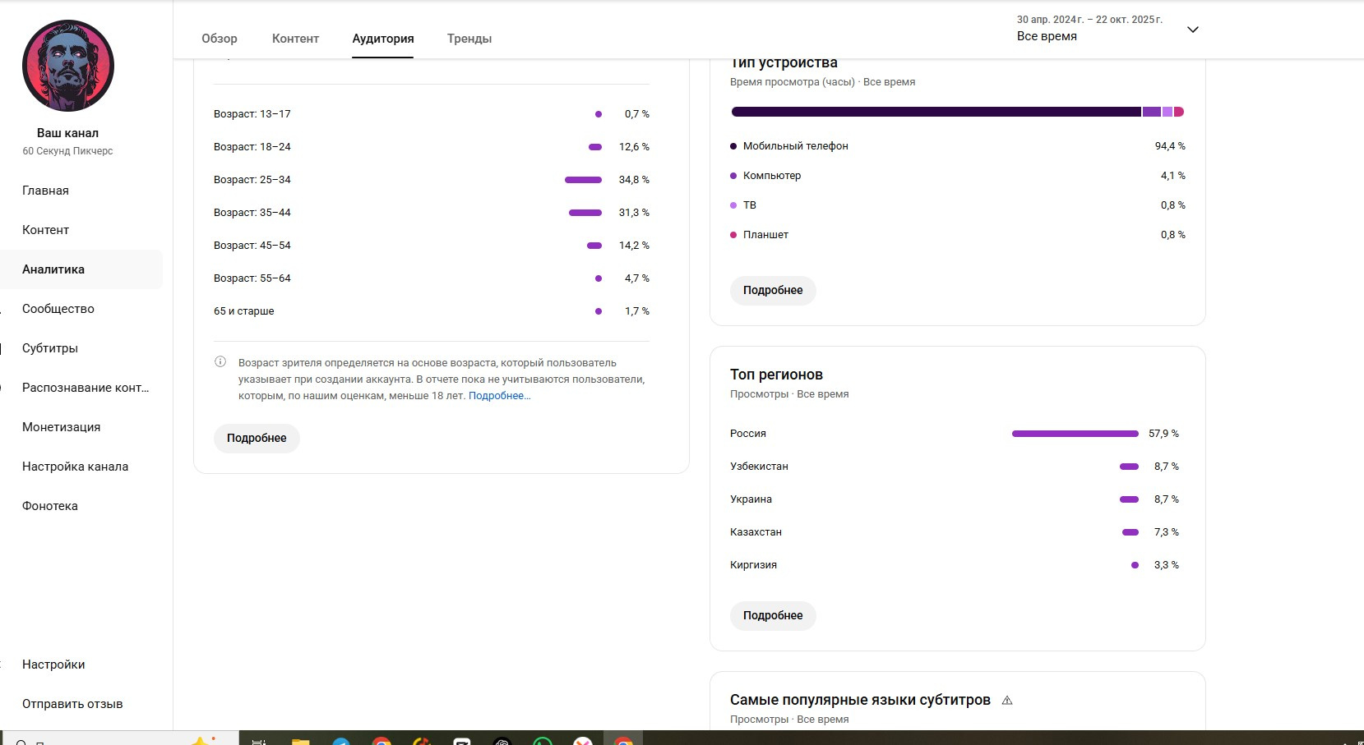The height and width of the screenshot is (745, 1364).
Task: Click the 'Возраст: 45–54' row label
Action: [x=252, y=246]
